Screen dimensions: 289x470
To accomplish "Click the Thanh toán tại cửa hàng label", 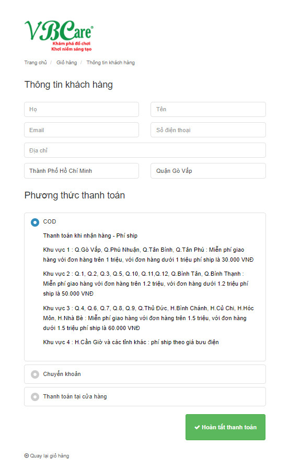I will click(x=75, y=396).
